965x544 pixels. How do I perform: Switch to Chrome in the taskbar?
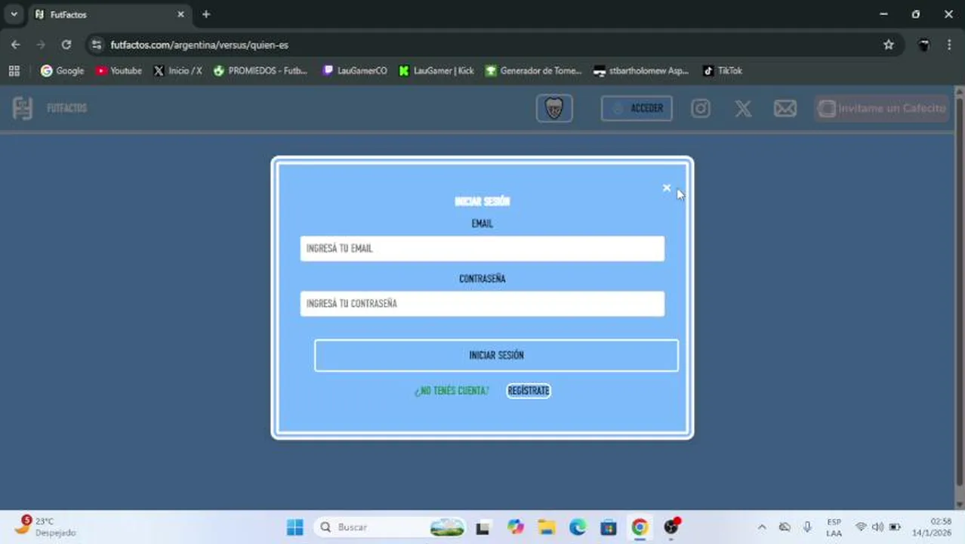(x=640, y=527)
